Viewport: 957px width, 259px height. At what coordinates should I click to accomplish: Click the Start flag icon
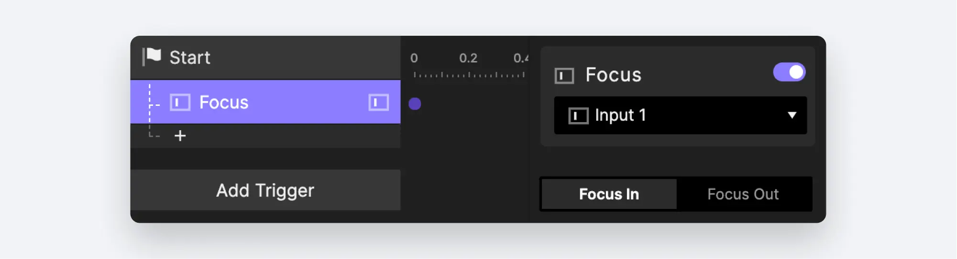click(152, 57)
